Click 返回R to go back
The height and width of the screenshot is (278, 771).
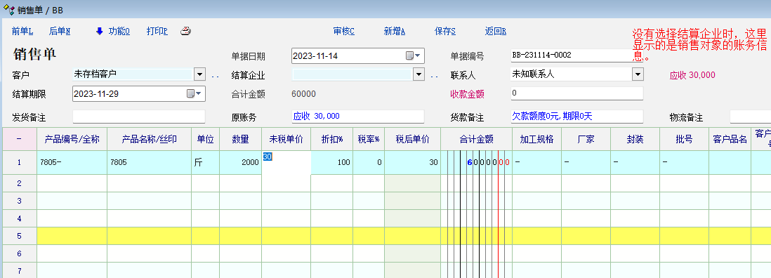coord(496,31)
